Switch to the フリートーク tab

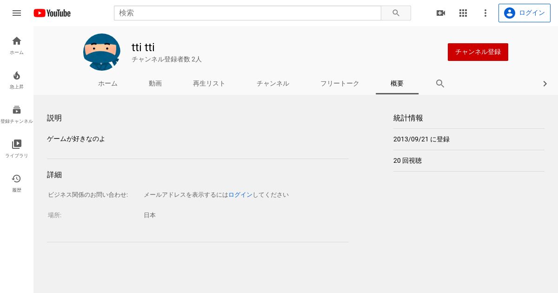point(340,84)
